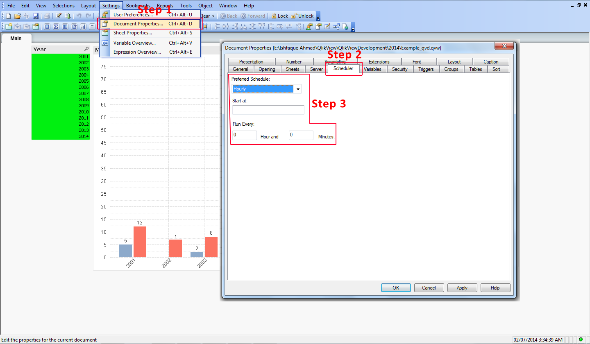Viewport: 590px width, 344px height.
Task: Click the List Box creation icon
Action: coord(47,27)
